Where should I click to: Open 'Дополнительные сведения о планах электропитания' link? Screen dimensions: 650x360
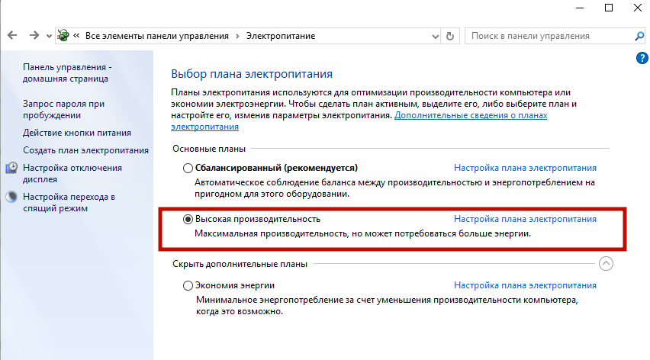(471, 115)
